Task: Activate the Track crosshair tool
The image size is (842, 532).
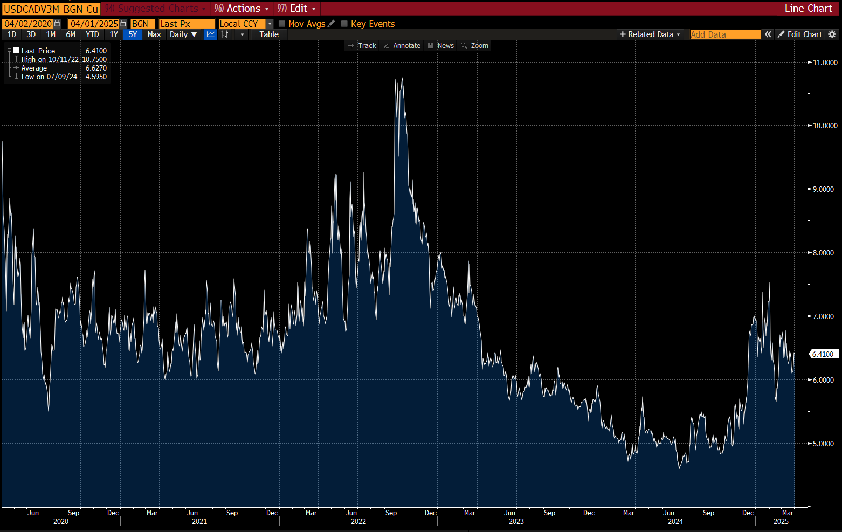Action: tap(362, 46)
